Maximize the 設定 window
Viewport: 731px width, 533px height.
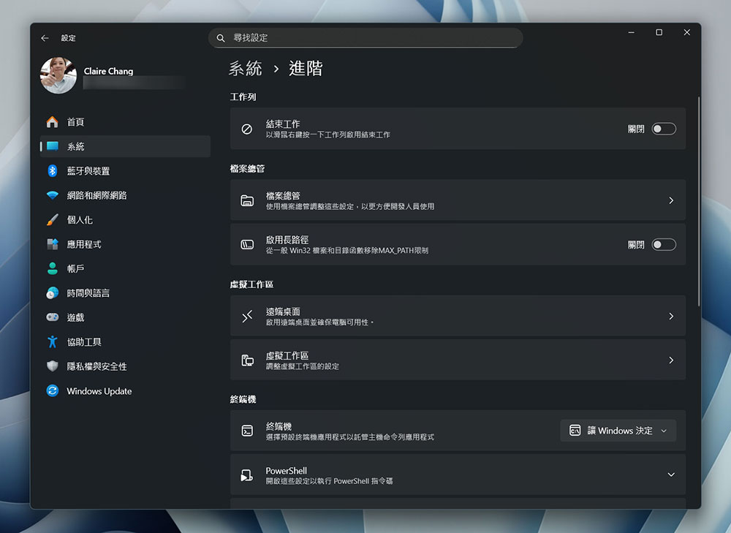(659, 32)
